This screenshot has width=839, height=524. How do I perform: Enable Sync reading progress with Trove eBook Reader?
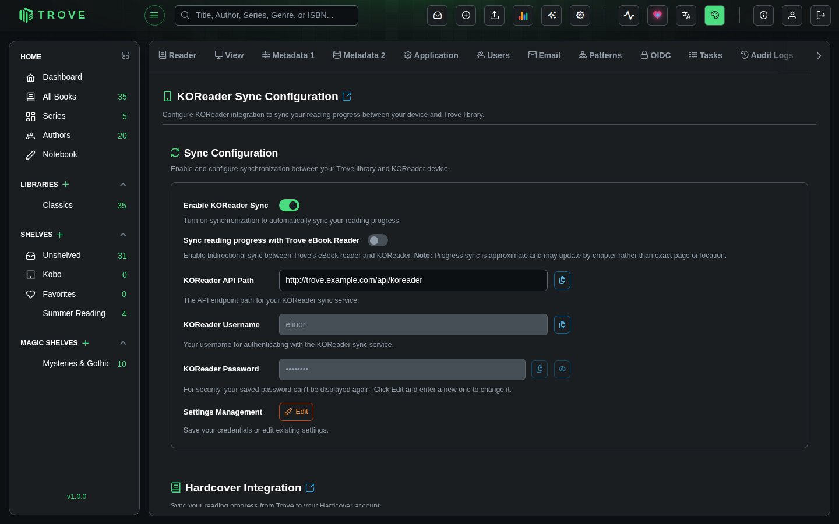[378, 240]
